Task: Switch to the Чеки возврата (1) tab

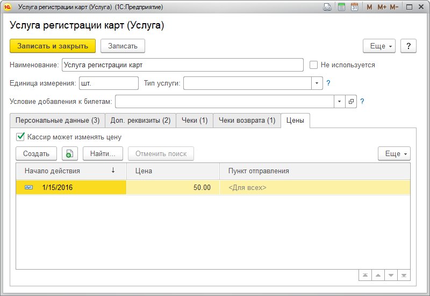Action: click(247, 121)
